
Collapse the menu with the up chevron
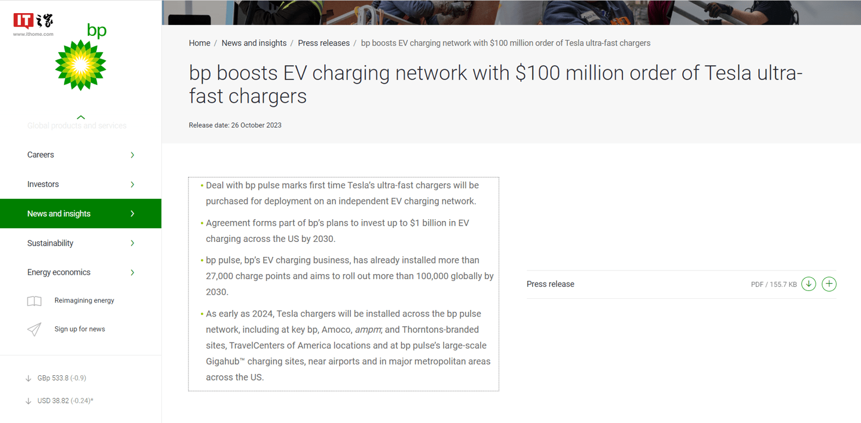coord(81,117)
